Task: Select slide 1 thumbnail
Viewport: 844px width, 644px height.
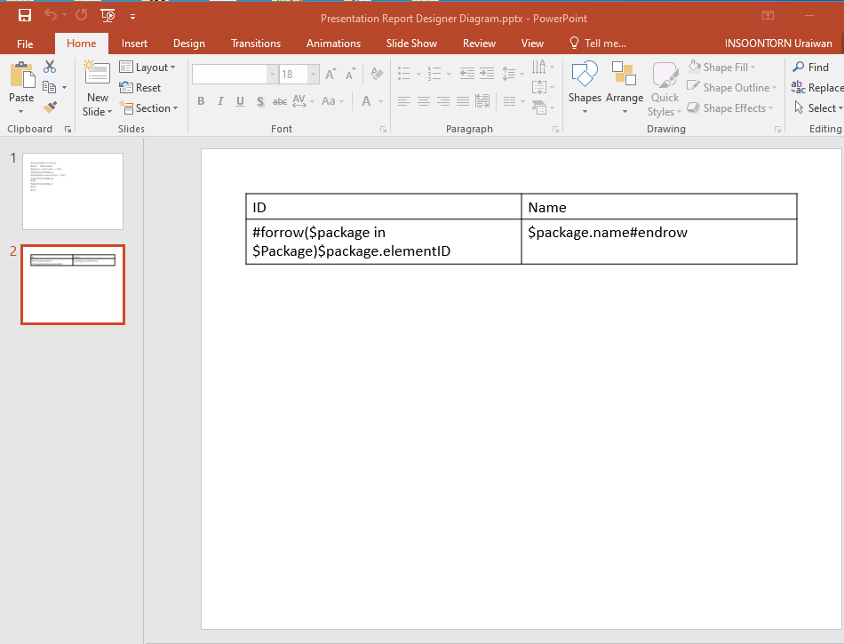Action: [73, 191]
